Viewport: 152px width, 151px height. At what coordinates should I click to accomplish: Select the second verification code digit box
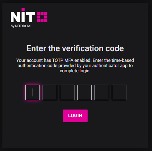(50, 92)
